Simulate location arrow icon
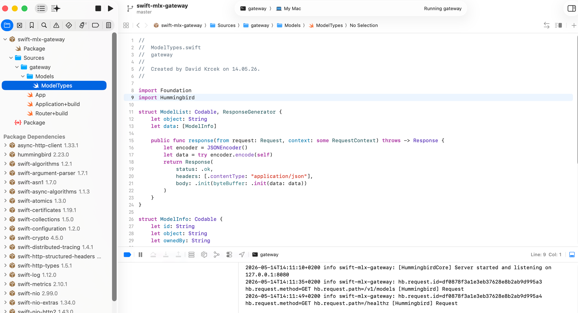This screenshot has width=578, height=313. click(242, 255)
